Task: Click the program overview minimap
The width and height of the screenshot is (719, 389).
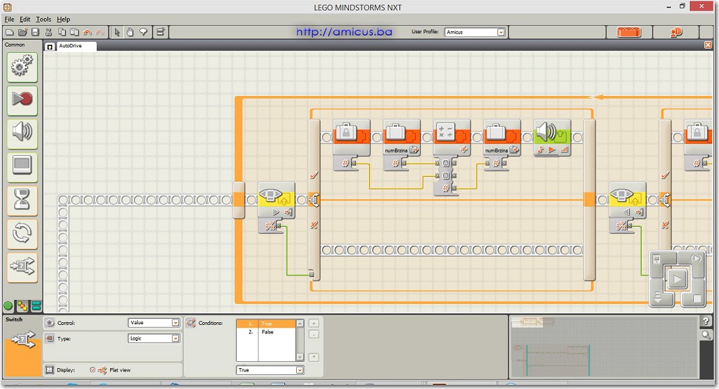Action: [x=605, y=347]
